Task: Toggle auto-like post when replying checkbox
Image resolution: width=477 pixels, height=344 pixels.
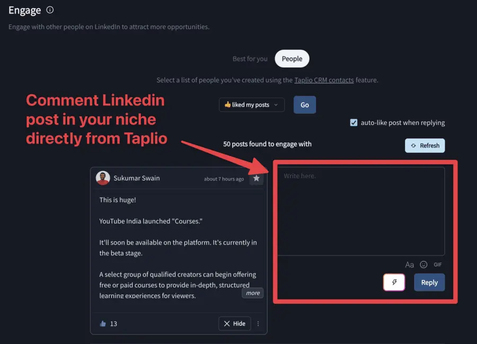Action: (x=354, y=122)
